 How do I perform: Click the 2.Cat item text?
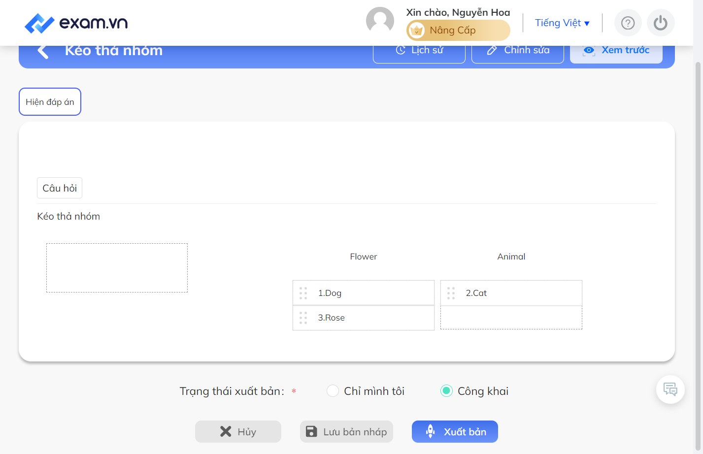click(476, 293)
